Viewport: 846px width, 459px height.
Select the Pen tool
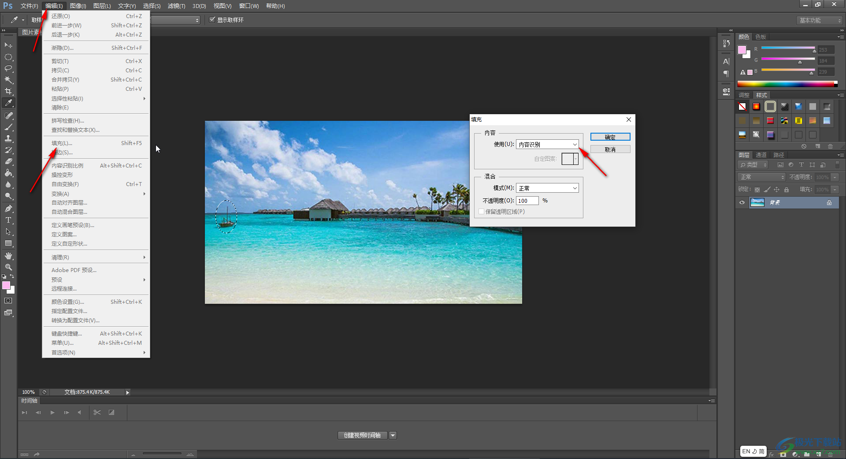click(8, 209)
